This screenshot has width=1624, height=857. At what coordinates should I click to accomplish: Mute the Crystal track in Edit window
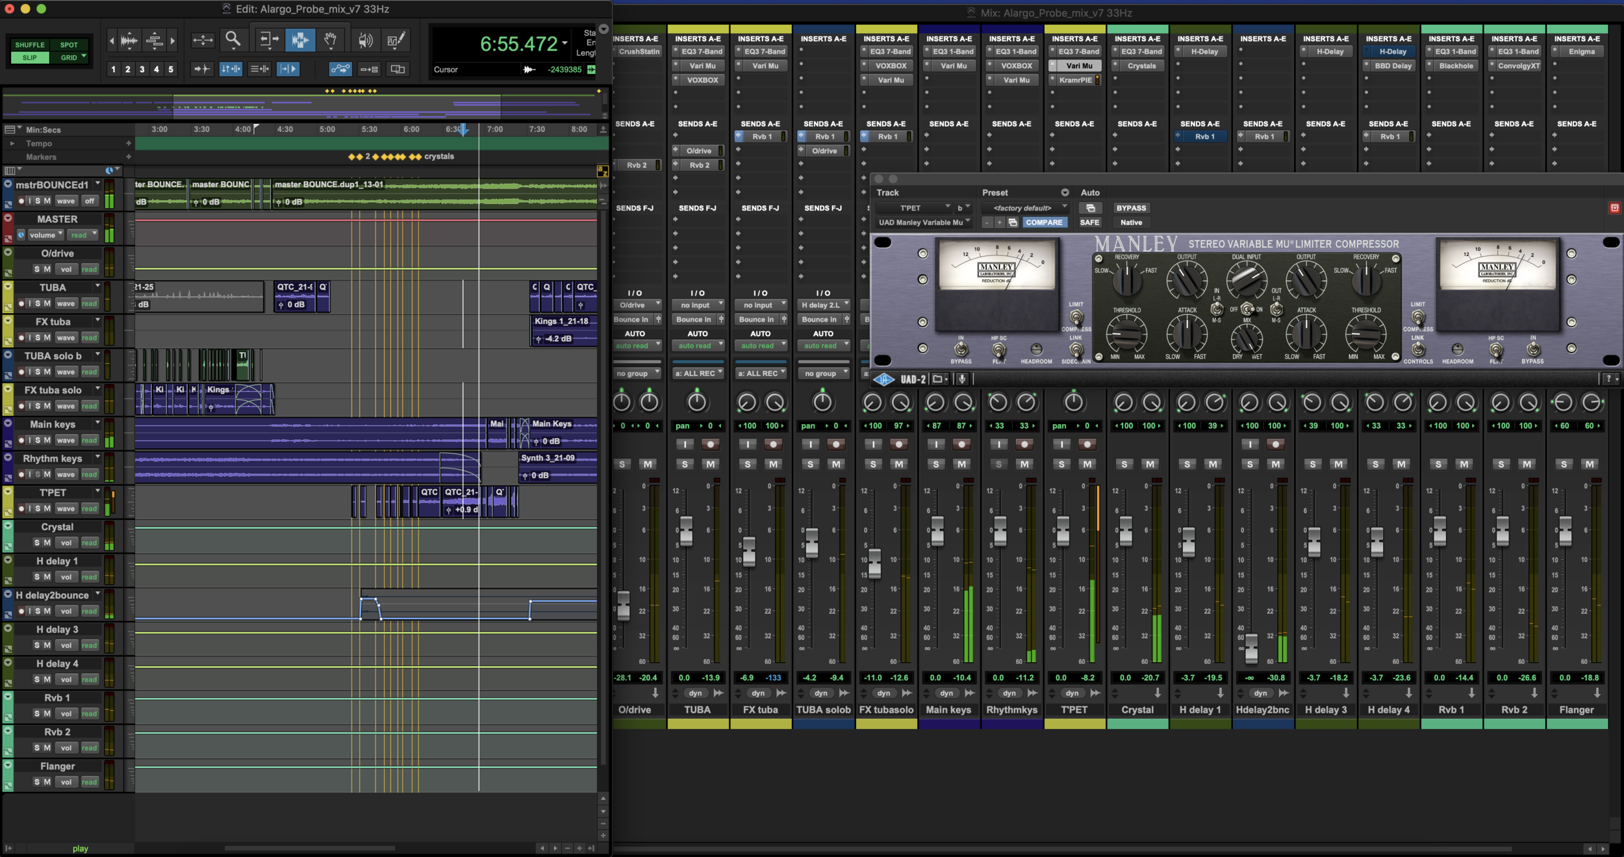click(x=47, y=543)
